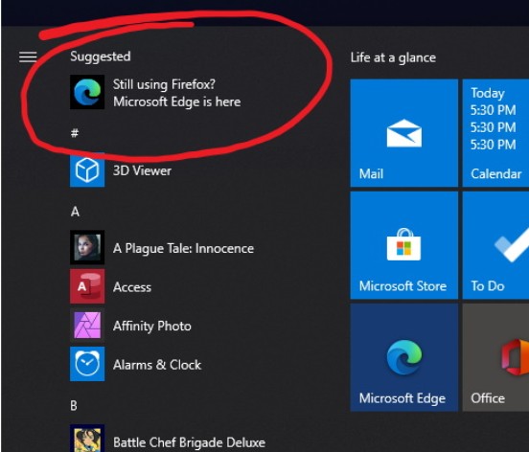Viewport: 529px width, 452px height.
Task: Open the To Do tile
Action: (x=495, y=245)
